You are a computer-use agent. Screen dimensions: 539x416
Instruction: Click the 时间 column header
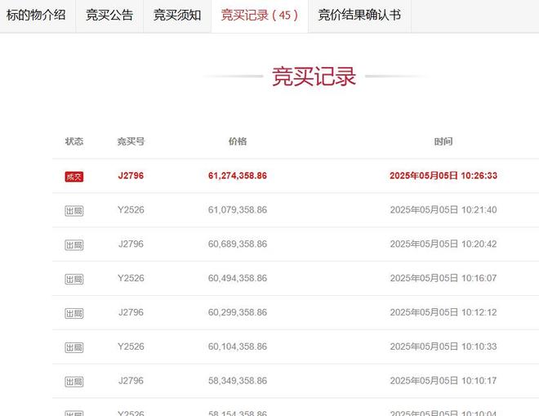pyautogui.click(x=443, y=141)
